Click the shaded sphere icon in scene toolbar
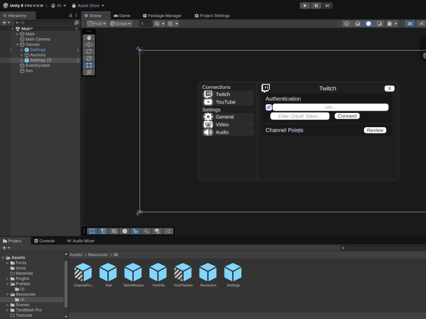Screen dimensions: 426x319 point(357,24)
